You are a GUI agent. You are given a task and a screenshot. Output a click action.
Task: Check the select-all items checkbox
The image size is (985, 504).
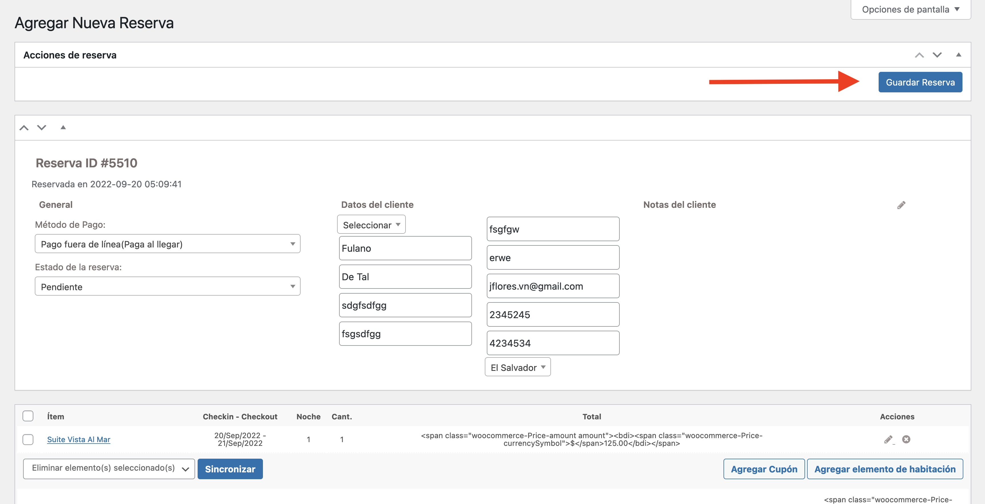28,416
